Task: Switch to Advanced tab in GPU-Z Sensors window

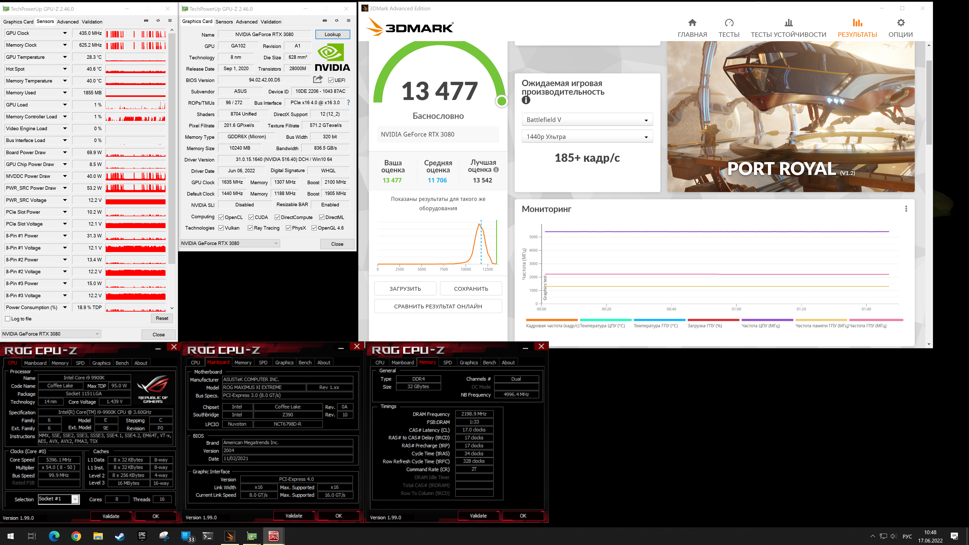Action: [x=68, y=21]
